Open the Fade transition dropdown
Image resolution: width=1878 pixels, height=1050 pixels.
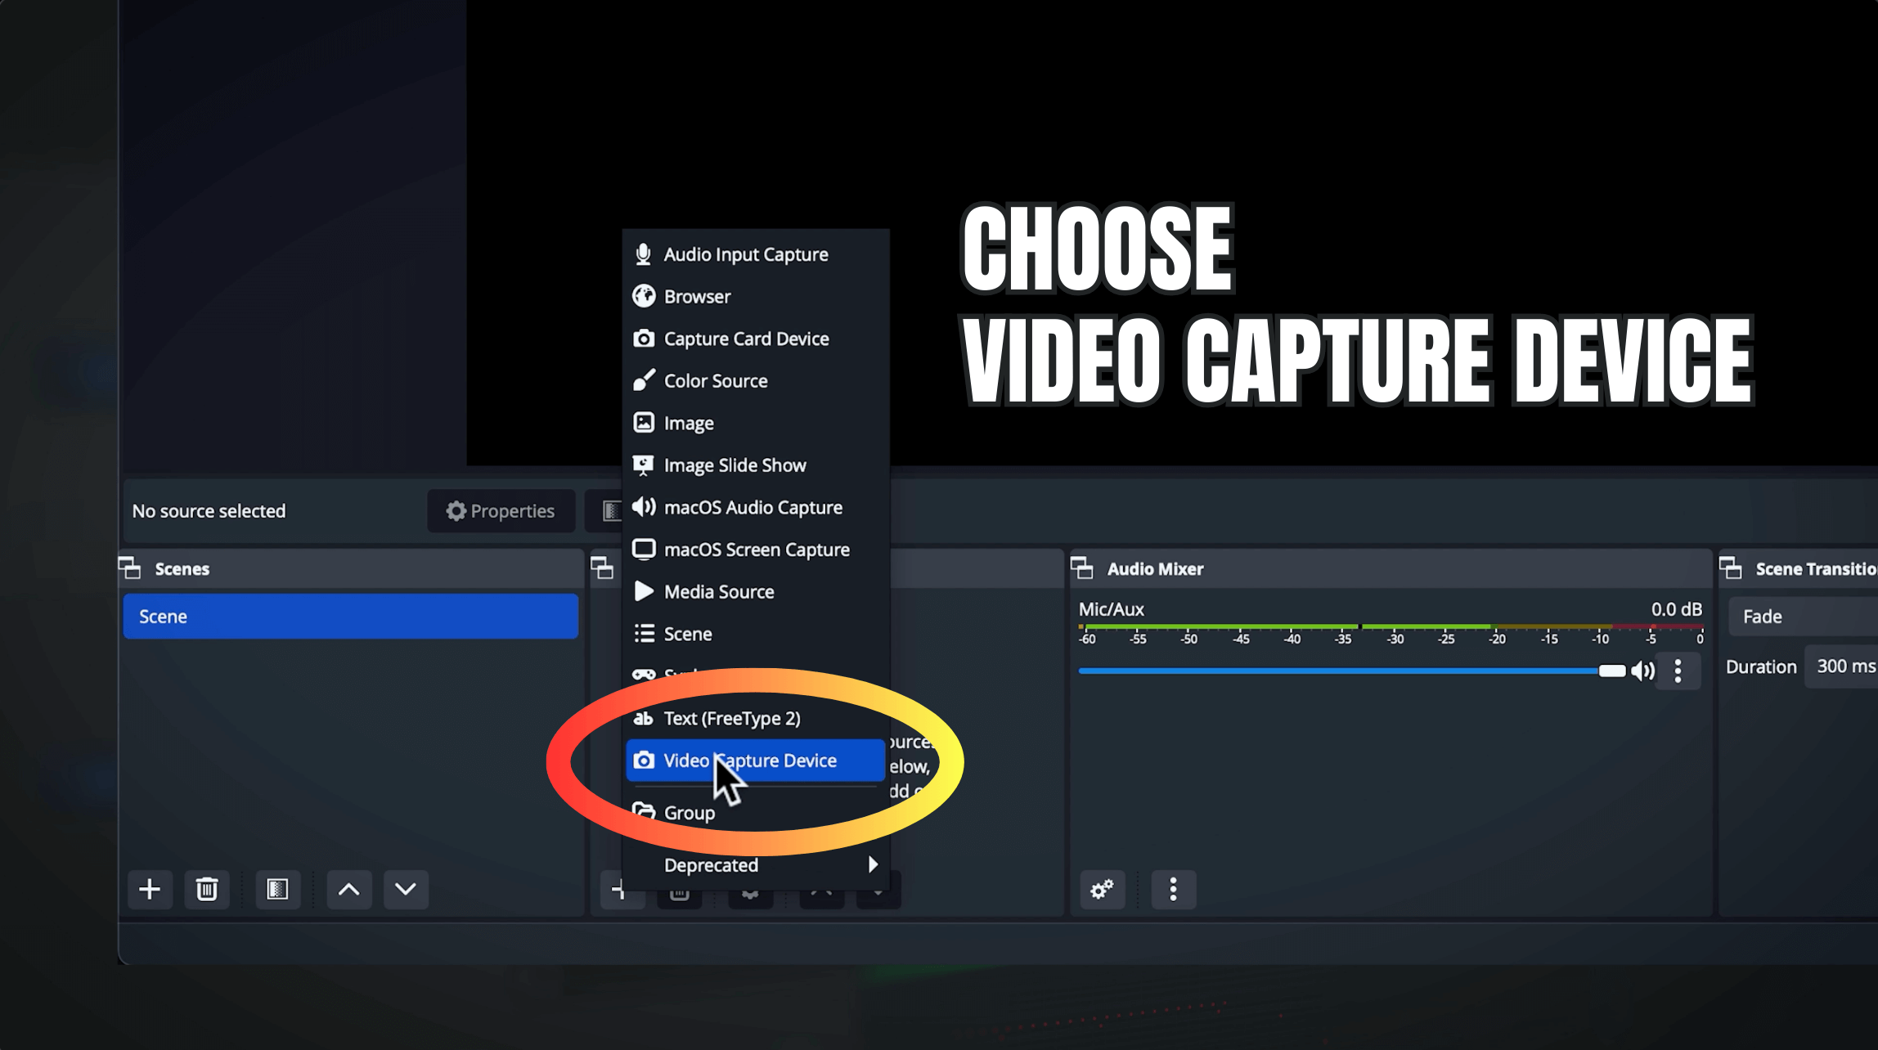[x=1799, y=617]
